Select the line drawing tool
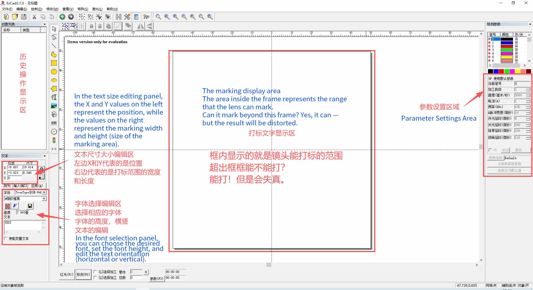Viewport: 533px width, 290px height. (x=54, y=46)
